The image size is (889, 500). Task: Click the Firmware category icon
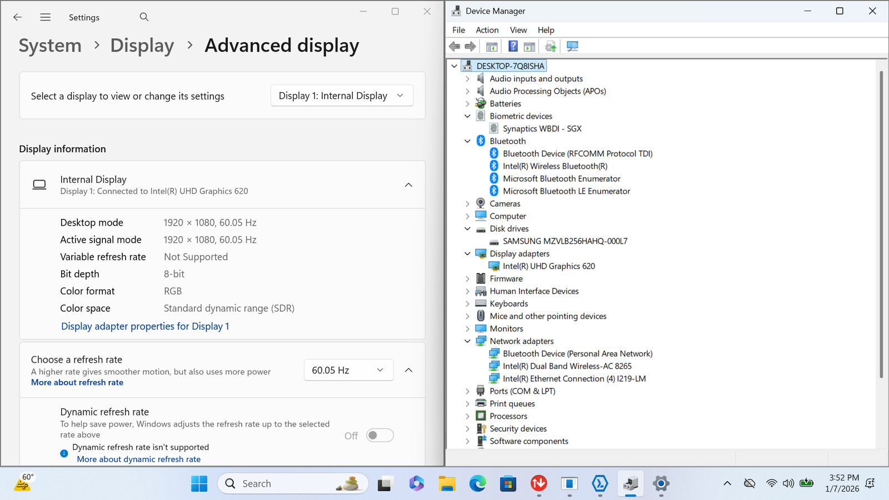(x=481, y=278)
